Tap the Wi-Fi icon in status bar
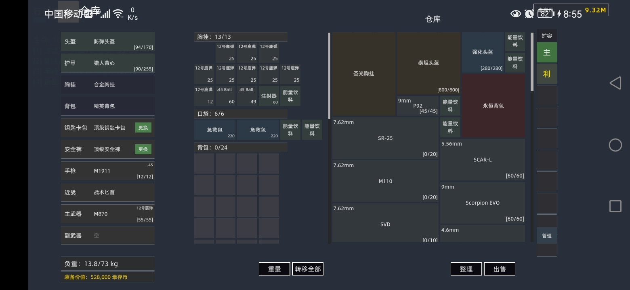The width and height of the screenshot is (630, 290). (x=118, y=14)
